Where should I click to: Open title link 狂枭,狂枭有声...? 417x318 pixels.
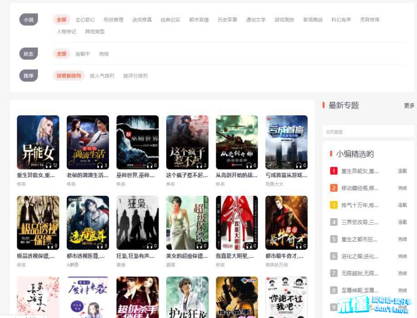135,256
